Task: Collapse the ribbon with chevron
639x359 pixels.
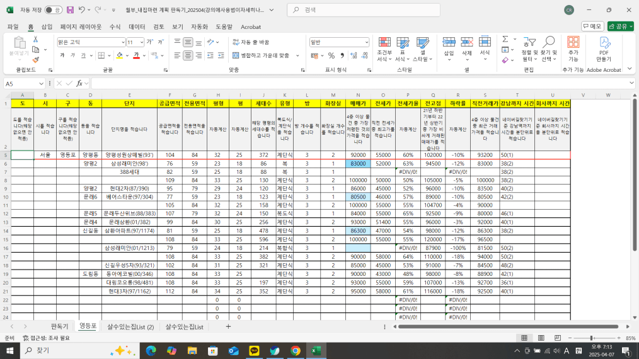Action: pyautogui.click(x=630, y=69)
